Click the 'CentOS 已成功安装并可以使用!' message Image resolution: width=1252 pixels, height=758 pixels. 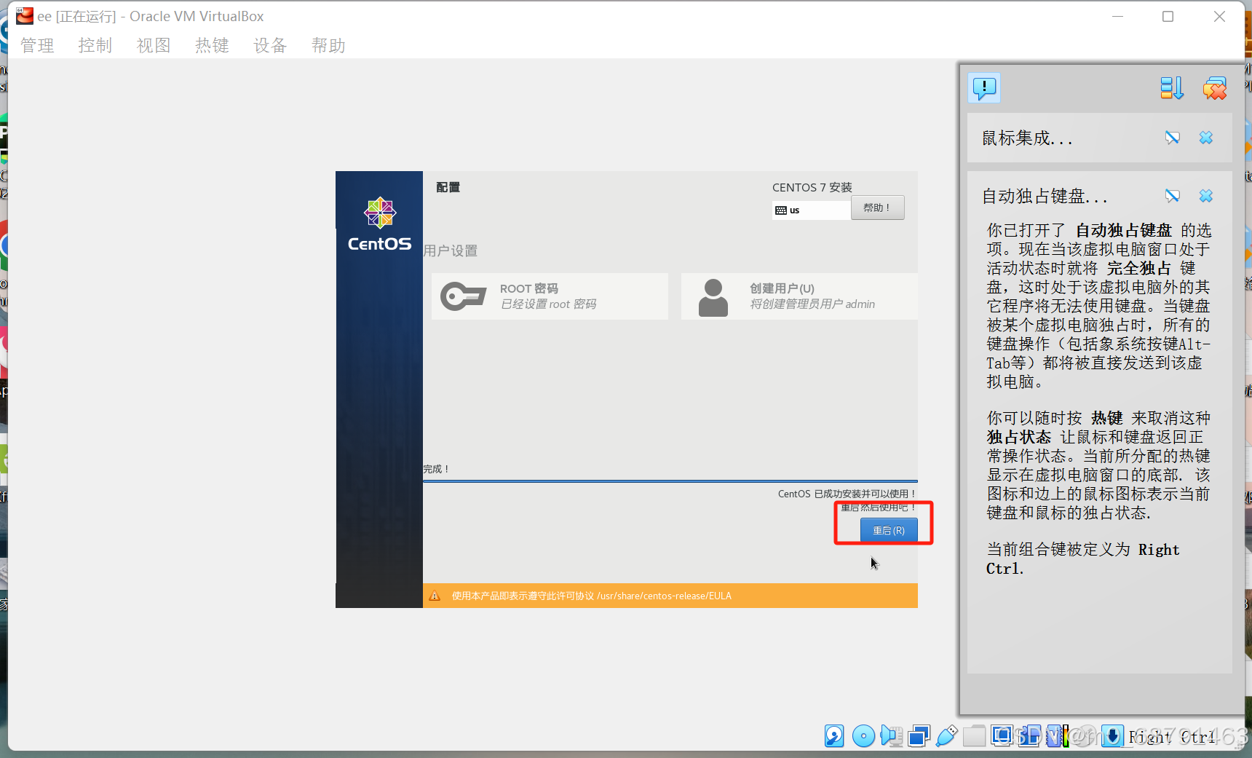(x=847, y=494)
